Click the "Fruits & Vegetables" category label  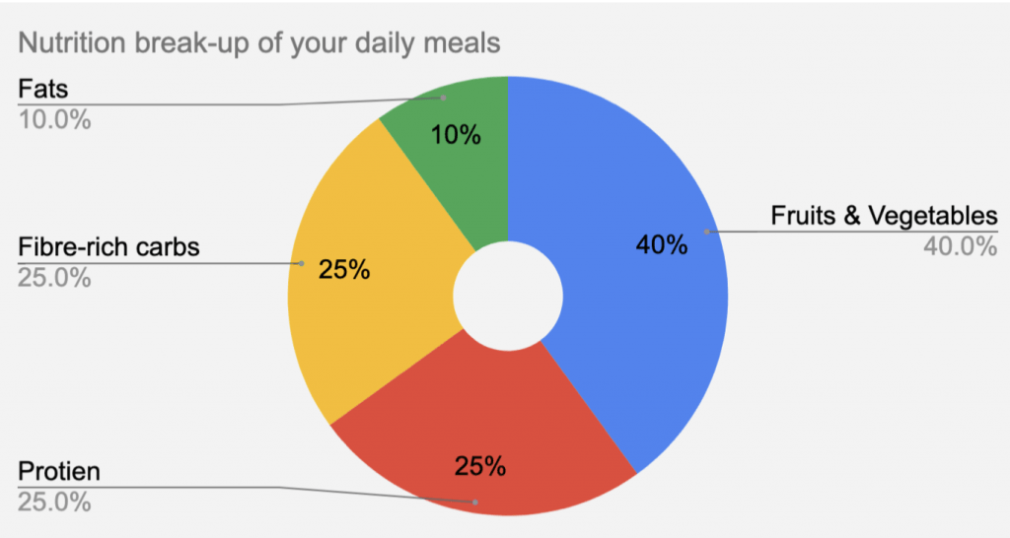tap(885, 216)
